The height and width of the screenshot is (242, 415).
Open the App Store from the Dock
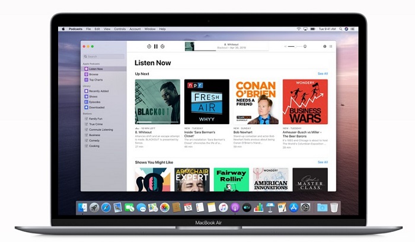[293, 208]
